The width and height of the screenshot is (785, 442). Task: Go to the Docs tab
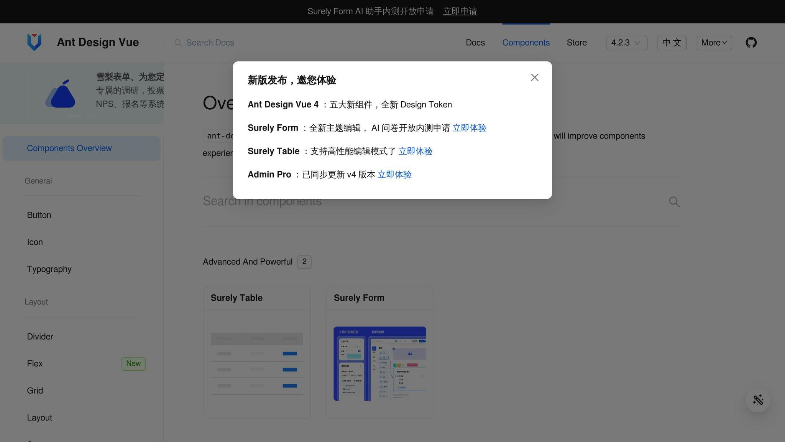tap(475, 43)
